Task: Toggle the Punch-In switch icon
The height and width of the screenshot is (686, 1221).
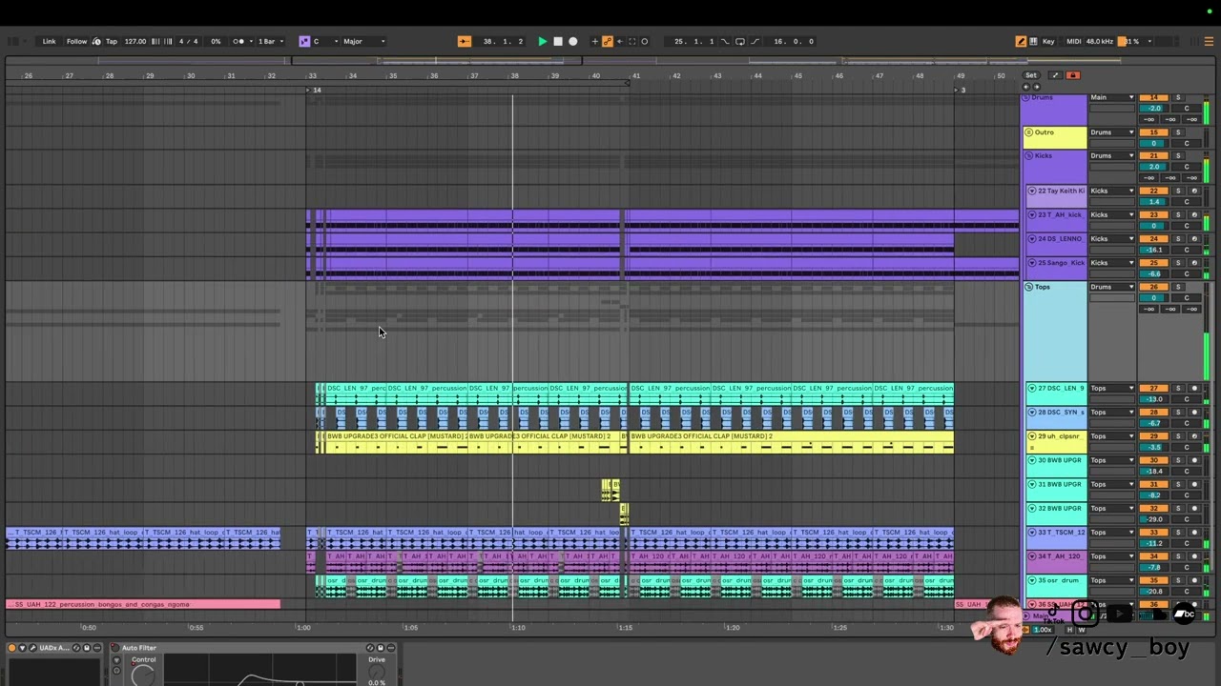Action: pyautogui.click(x=725, y=41)
